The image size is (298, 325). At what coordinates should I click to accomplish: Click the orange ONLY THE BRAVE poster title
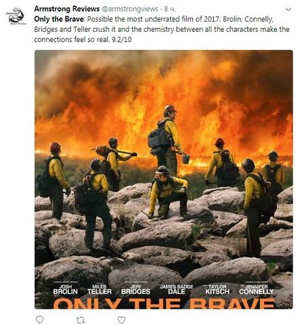(x=164, y=303)
